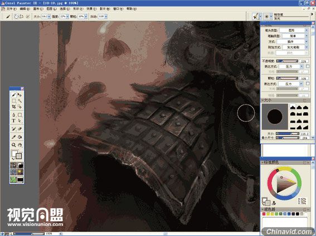Viewport: 316px width, 236px height.
Task: Select the Eraser tool
Action: [x=20, y=129]
